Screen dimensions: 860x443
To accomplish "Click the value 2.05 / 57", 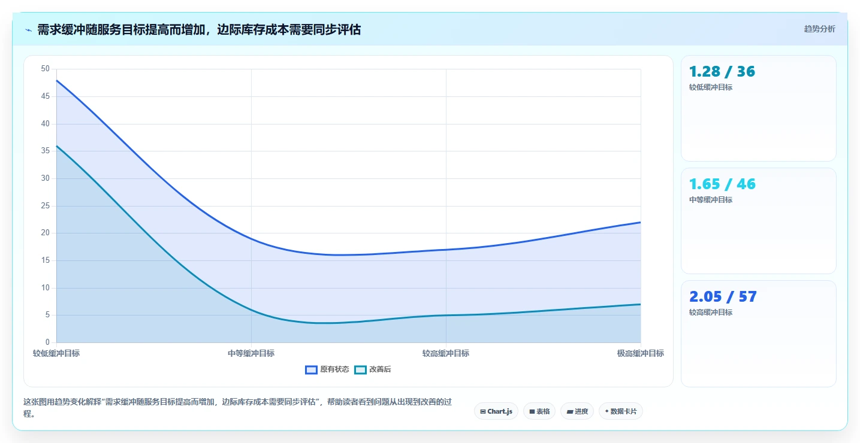I will pyautogui.click(x=723, y=297).
